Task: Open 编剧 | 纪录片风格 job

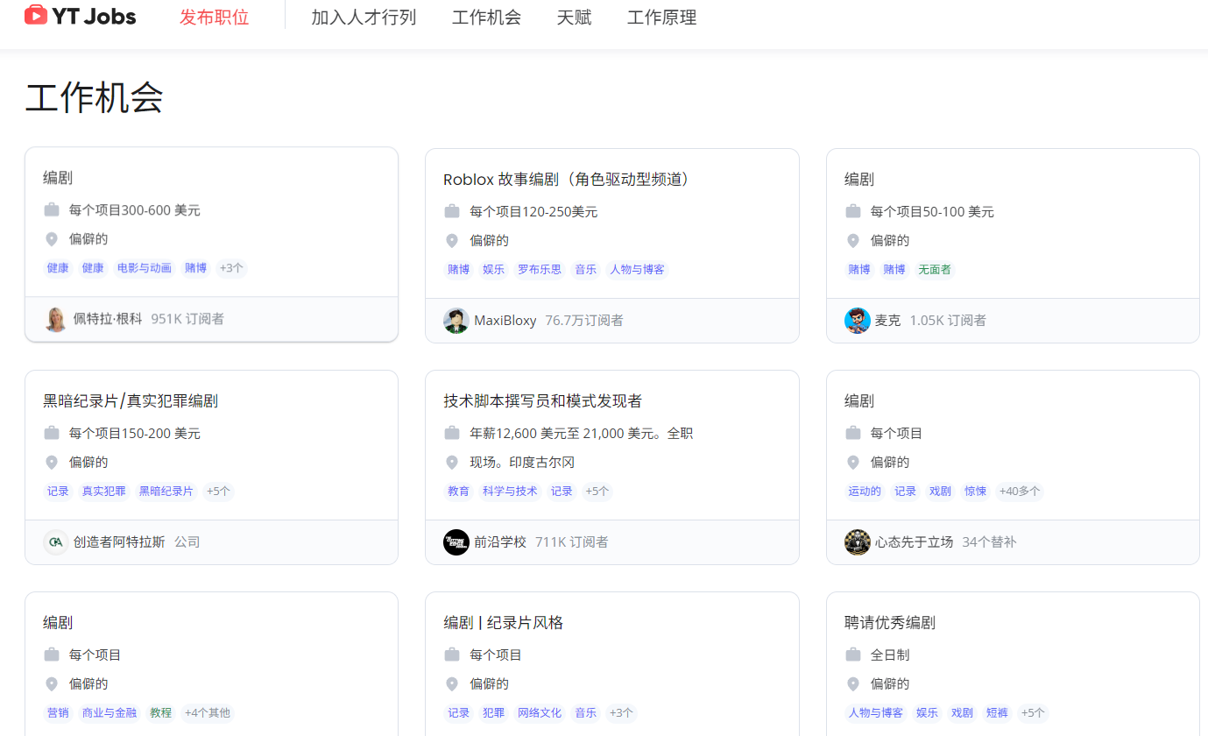Action: 504,622
